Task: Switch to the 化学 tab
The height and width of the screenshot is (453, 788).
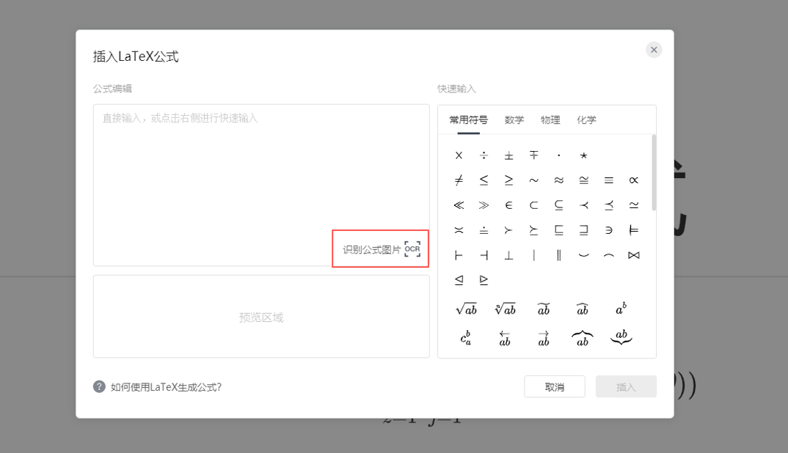Action: (587, 120)
